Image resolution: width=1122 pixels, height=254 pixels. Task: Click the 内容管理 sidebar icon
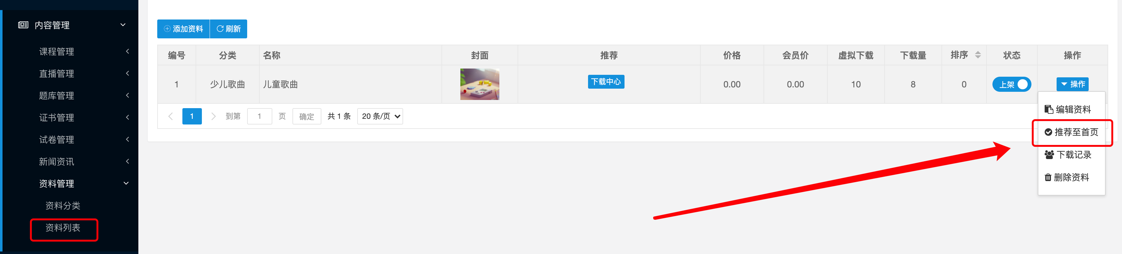click(x=23, y=25)
